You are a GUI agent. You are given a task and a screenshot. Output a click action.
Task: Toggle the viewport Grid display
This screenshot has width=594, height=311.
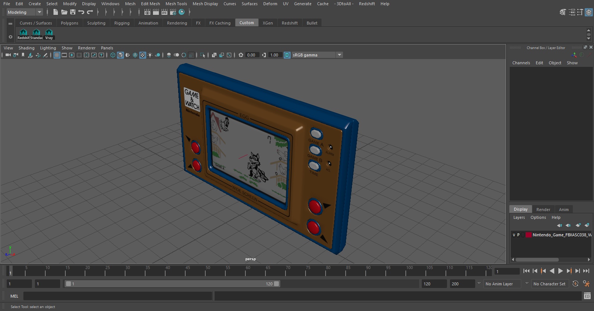click(x=57, y=55)
